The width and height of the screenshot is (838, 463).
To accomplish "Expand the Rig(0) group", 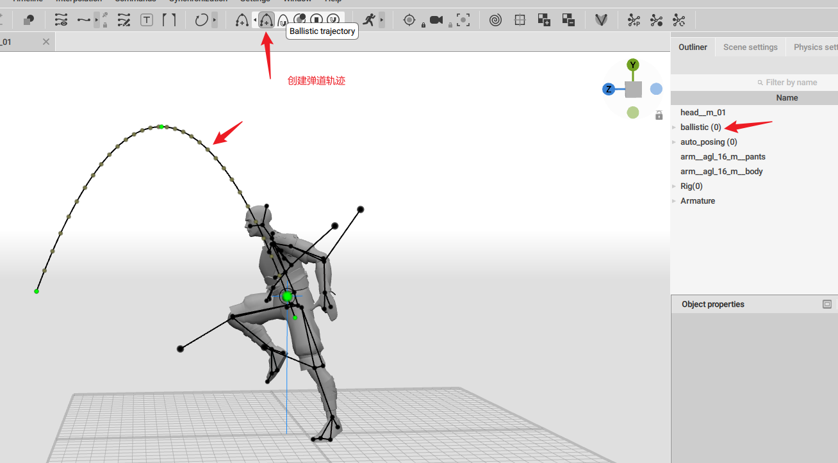I will coord(674,186).
